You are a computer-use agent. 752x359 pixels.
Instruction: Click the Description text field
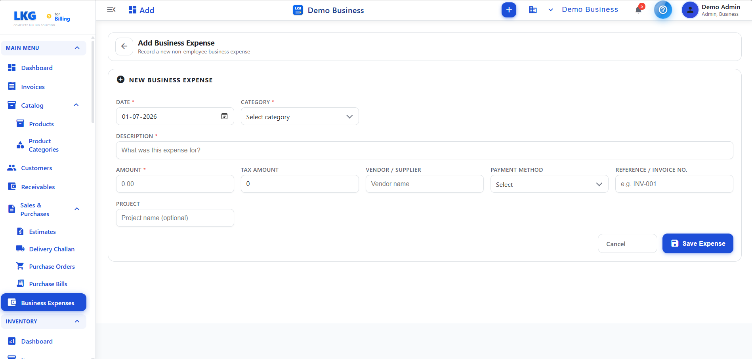(424, 150)
